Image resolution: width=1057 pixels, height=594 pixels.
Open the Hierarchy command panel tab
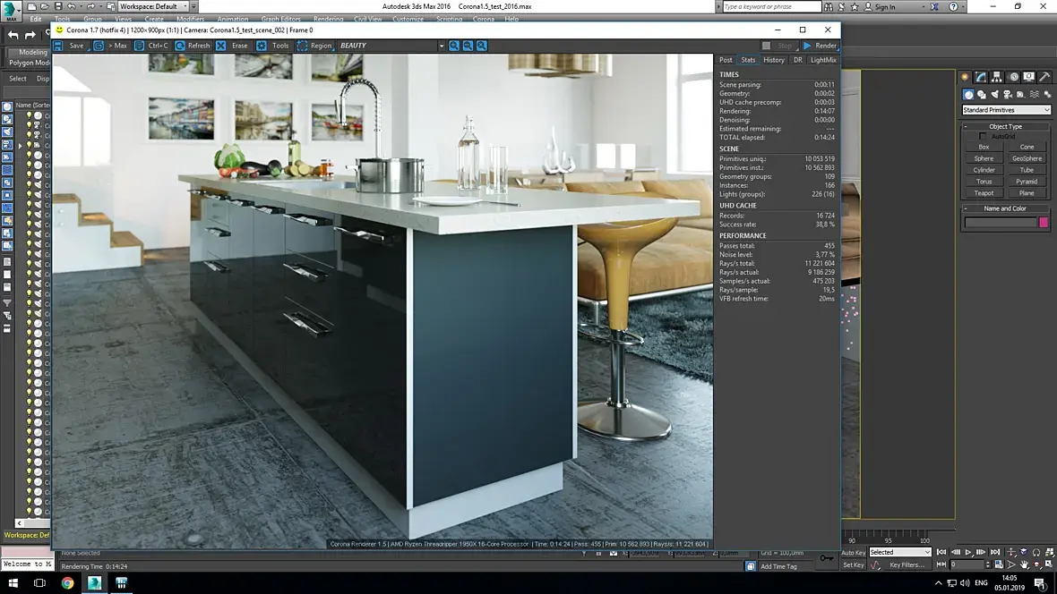point(997,77)
